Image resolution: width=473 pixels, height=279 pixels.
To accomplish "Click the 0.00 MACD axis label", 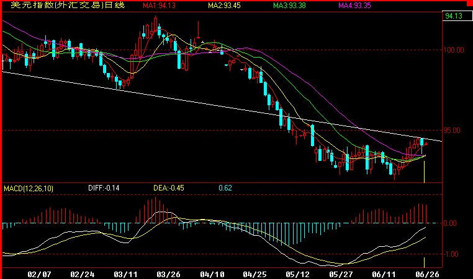I will 454,223.
